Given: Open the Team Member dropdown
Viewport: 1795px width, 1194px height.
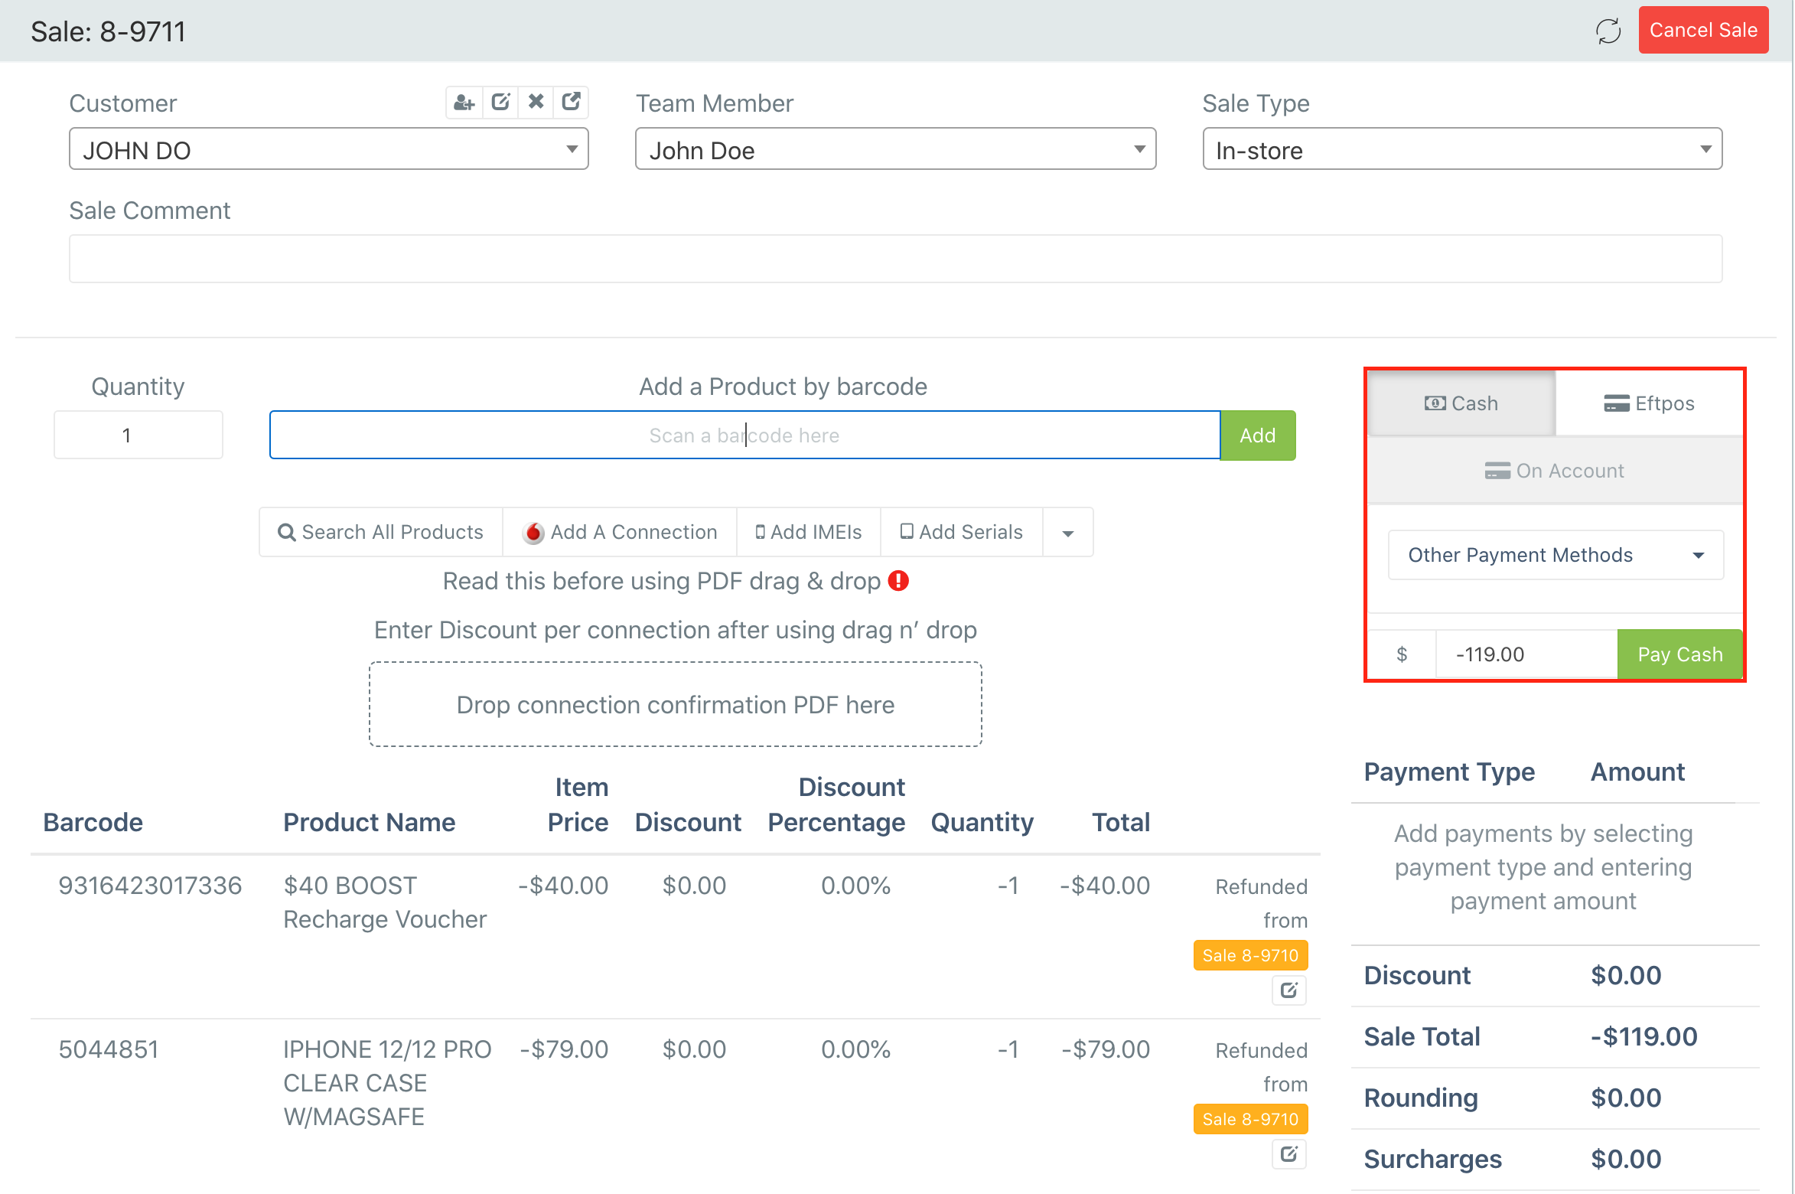Looking at the screenshot, I should (x=895, y=149).
